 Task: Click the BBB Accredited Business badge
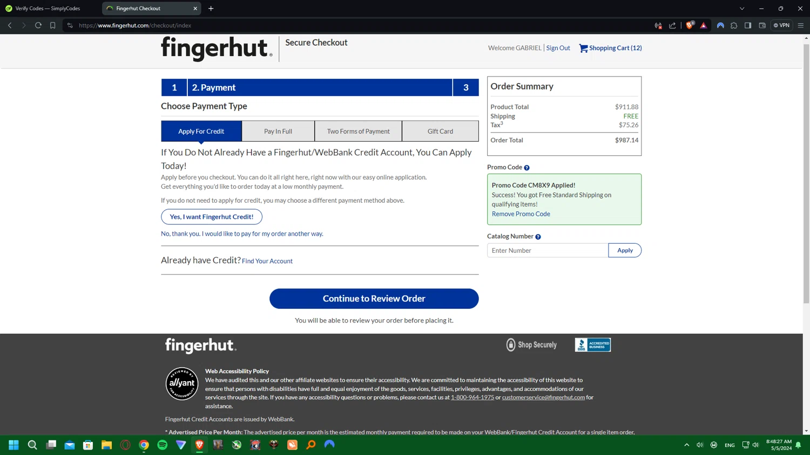(x=592, y=345)
